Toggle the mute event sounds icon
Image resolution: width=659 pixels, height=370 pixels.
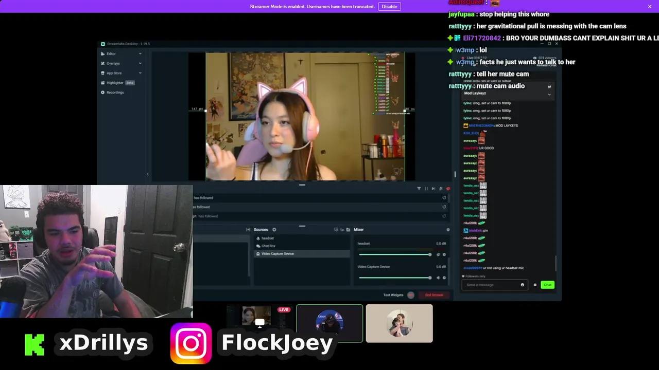(x=440, y=189)
